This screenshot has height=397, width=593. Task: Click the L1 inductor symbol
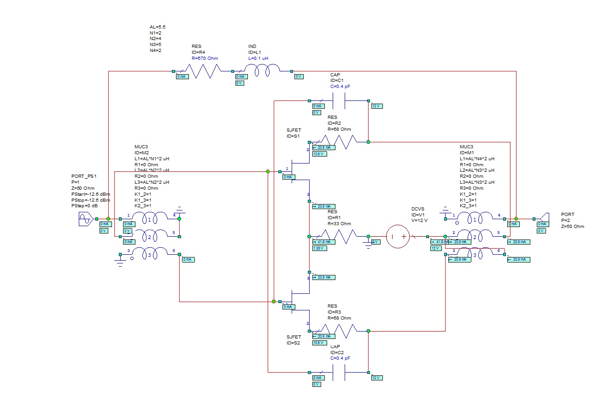tap(262, 71)
